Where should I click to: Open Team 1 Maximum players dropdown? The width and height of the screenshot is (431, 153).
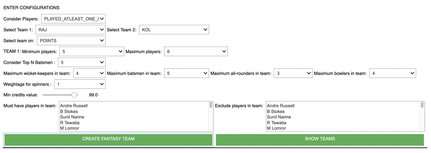196,51
